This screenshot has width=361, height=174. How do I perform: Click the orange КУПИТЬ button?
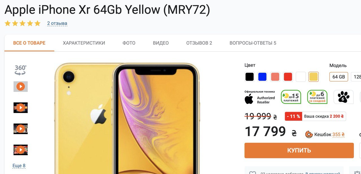299,150
